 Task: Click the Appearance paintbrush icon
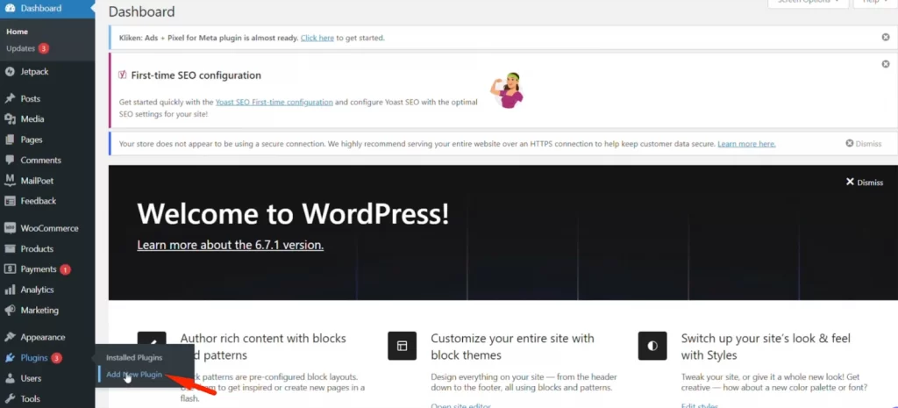coord(10,337)
